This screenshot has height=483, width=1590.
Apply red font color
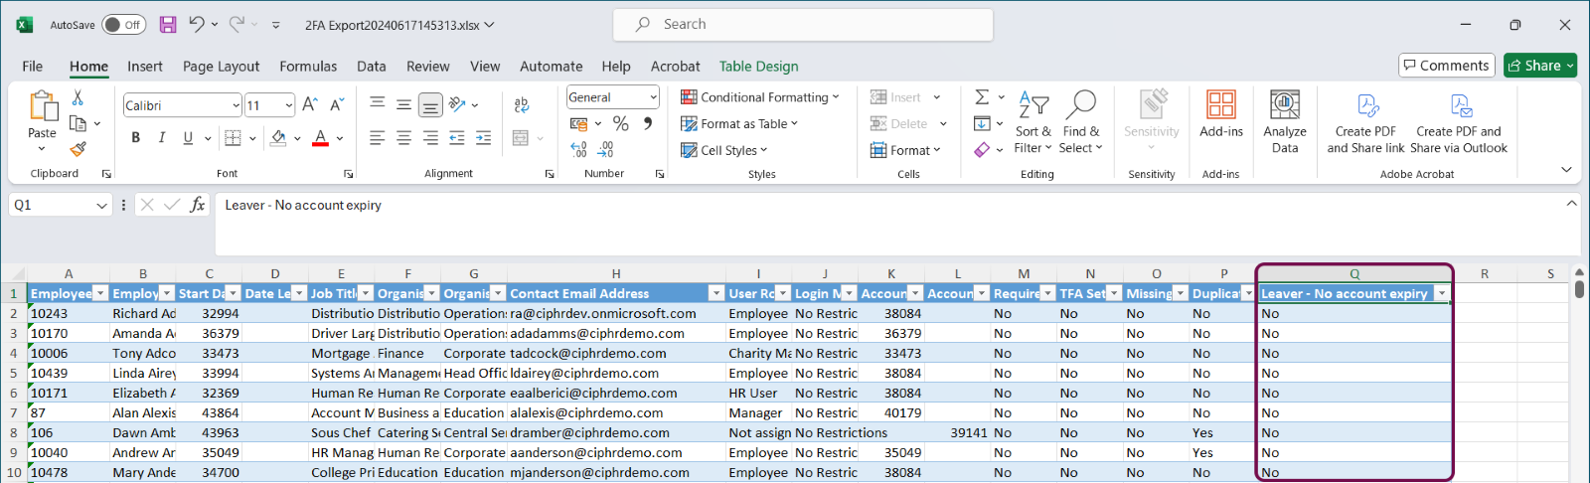[320, 137]
